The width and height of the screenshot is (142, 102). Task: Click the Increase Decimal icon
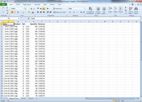tap(81, 12)
